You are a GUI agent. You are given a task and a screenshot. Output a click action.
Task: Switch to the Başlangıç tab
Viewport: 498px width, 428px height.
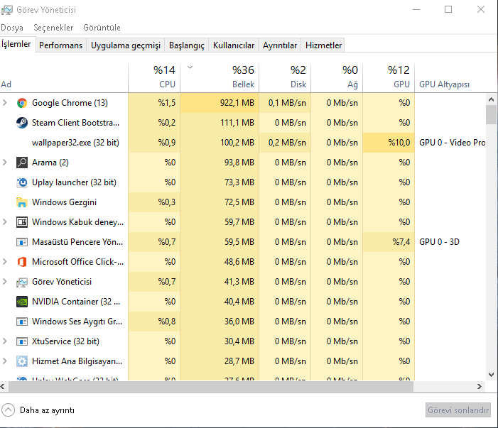click(x=187, y=45)
